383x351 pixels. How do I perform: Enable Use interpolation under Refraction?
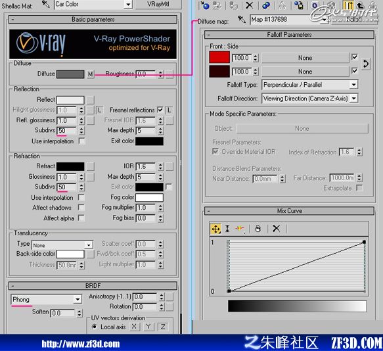click(x=81, y=197)
